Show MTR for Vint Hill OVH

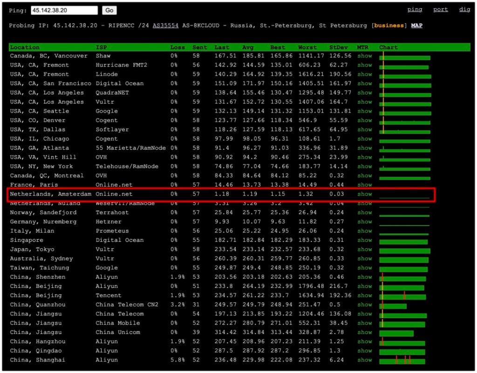coord(364,157)
